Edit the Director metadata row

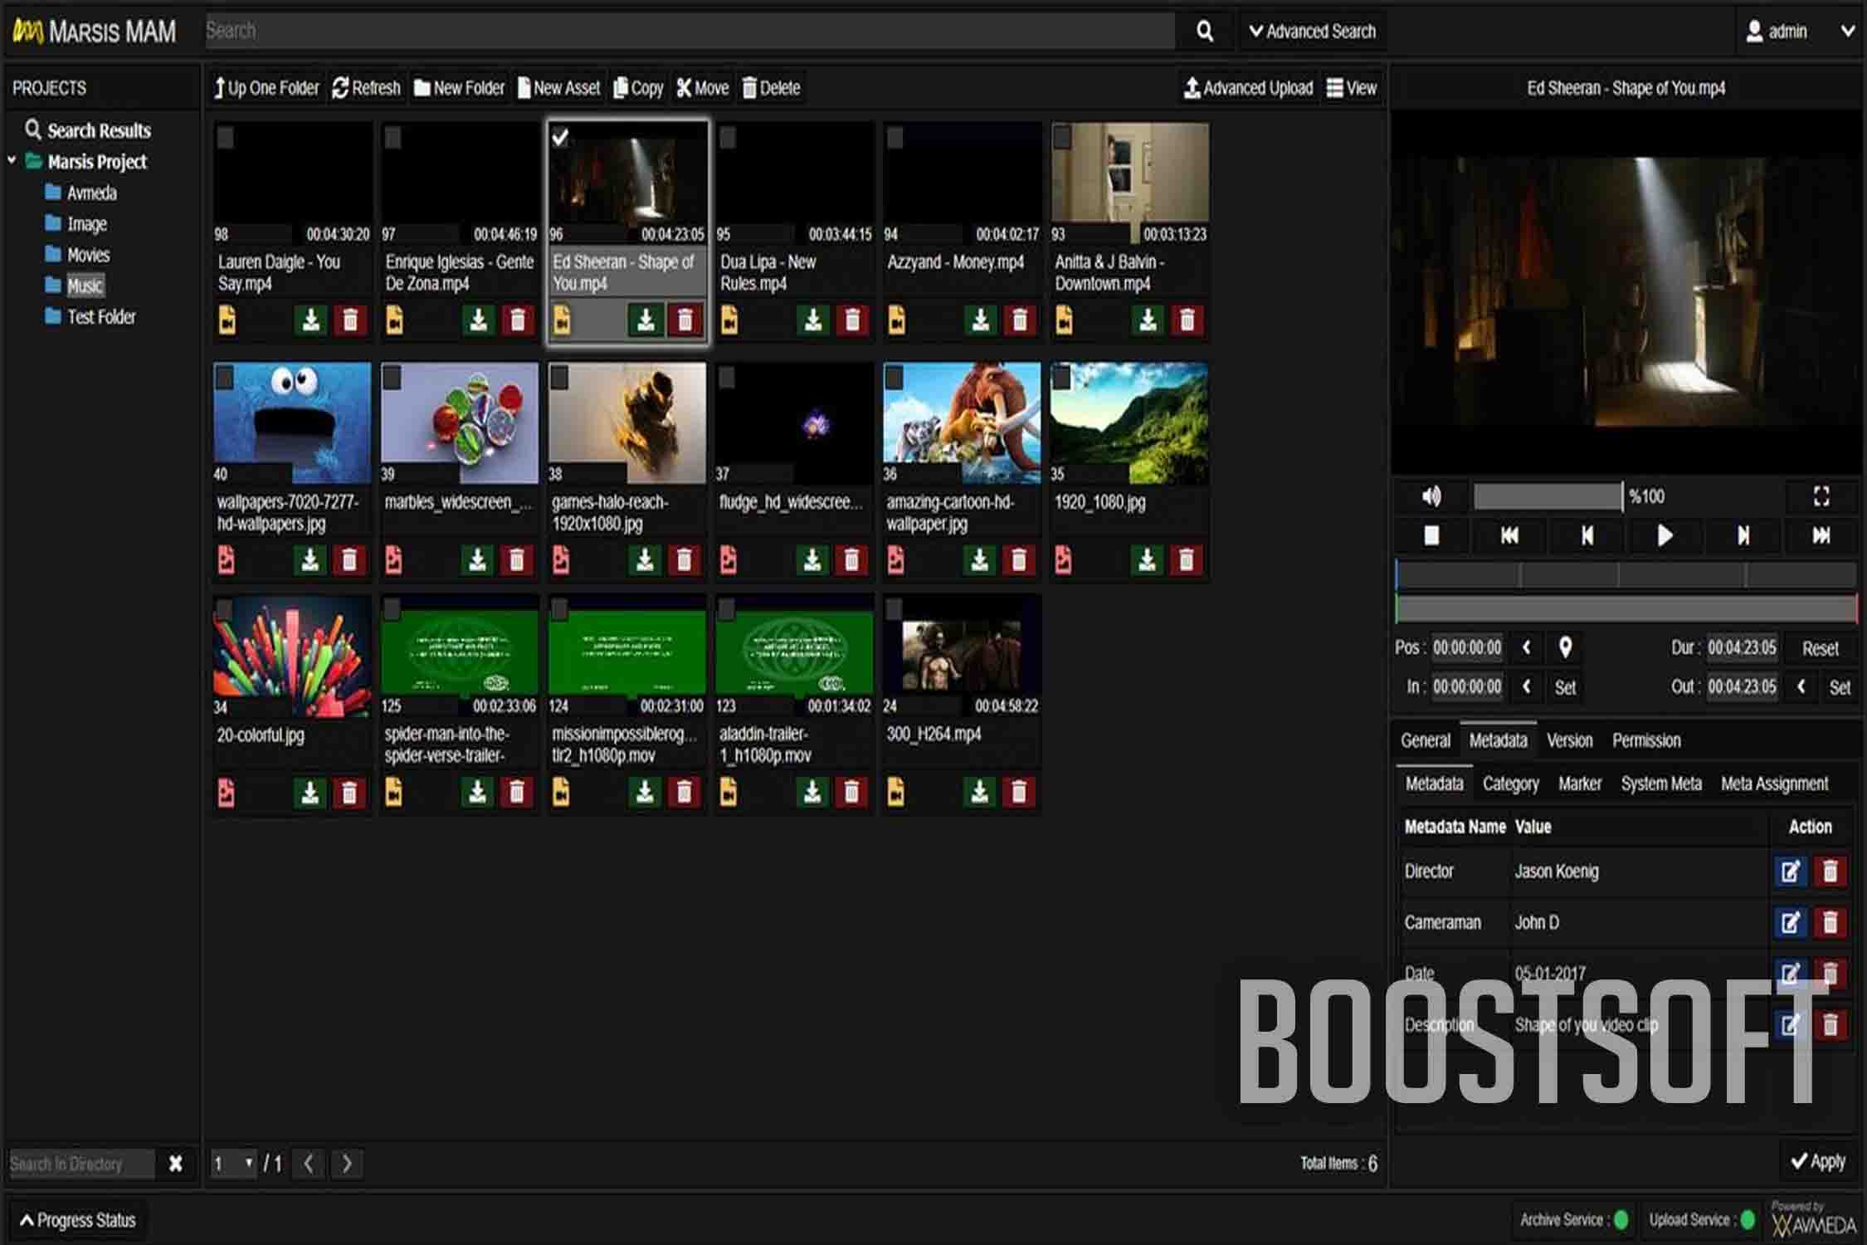point(1790,871)
